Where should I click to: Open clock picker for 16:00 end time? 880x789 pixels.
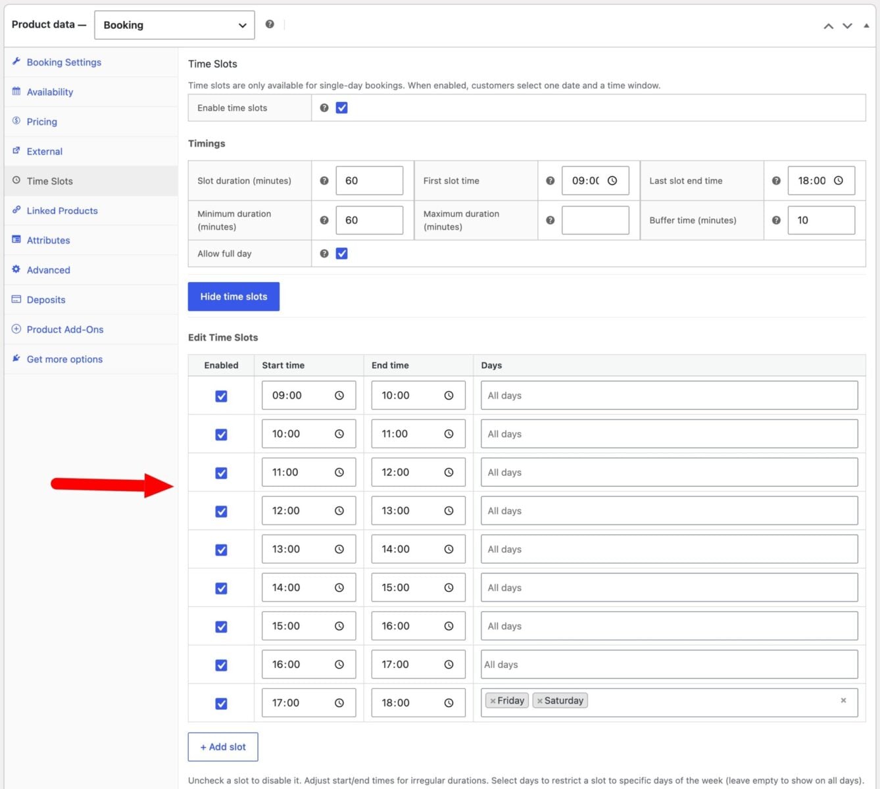coord(449,627)
